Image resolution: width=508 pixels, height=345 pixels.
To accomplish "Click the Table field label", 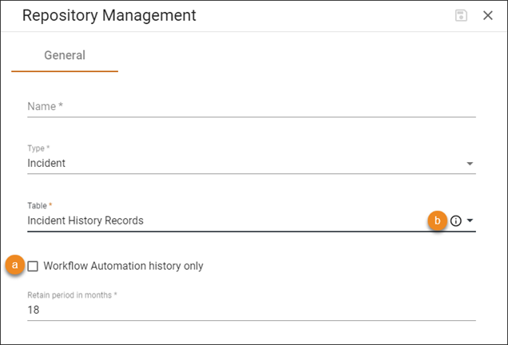I will pyautogui.click(x=39, y=206).
